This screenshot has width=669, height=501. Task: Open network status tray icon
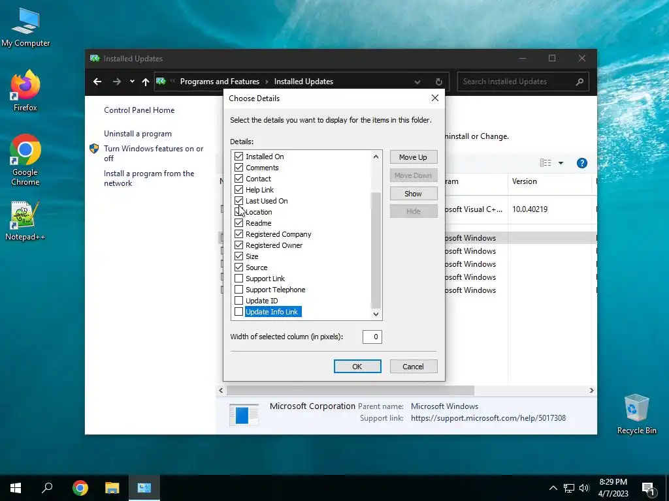(569, 488)
